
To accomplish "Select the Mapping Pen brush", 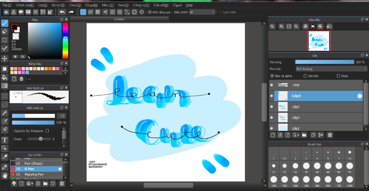I will (x=36, y=174).
